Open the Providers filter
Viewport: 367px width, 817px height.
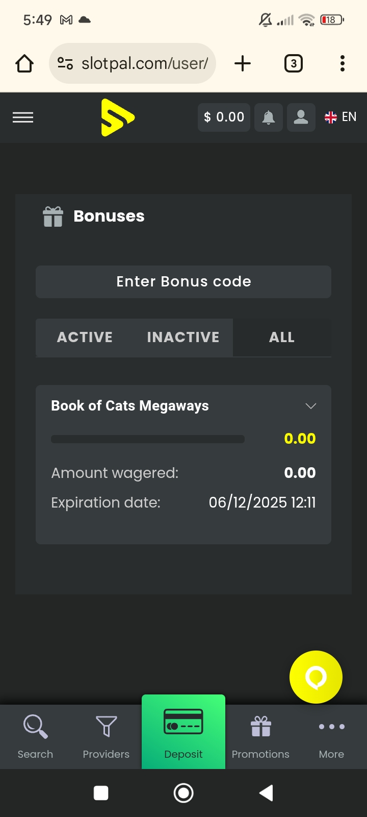[106, 726]
